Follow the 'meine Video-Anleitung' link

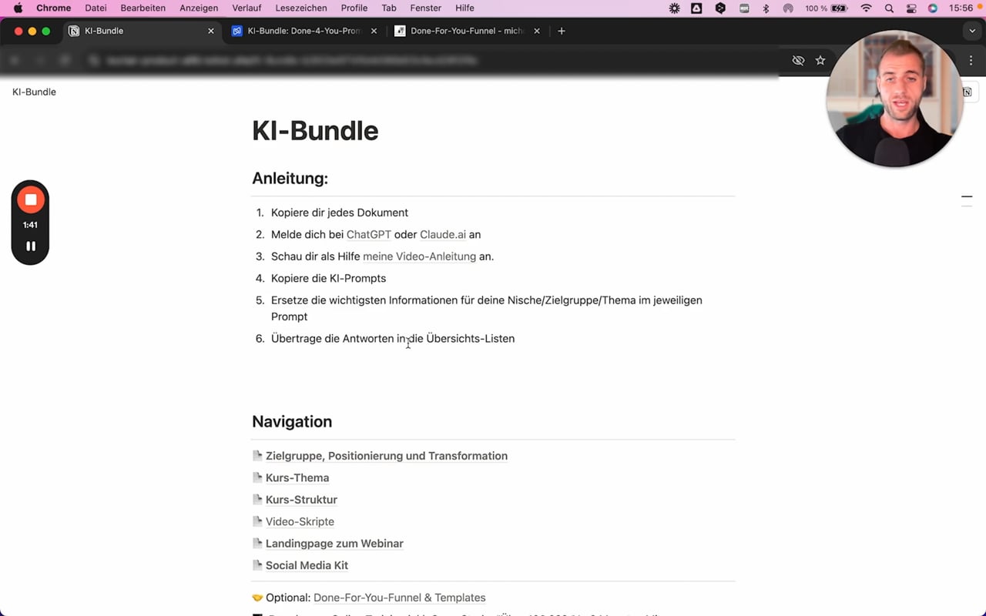coord(419,256)
